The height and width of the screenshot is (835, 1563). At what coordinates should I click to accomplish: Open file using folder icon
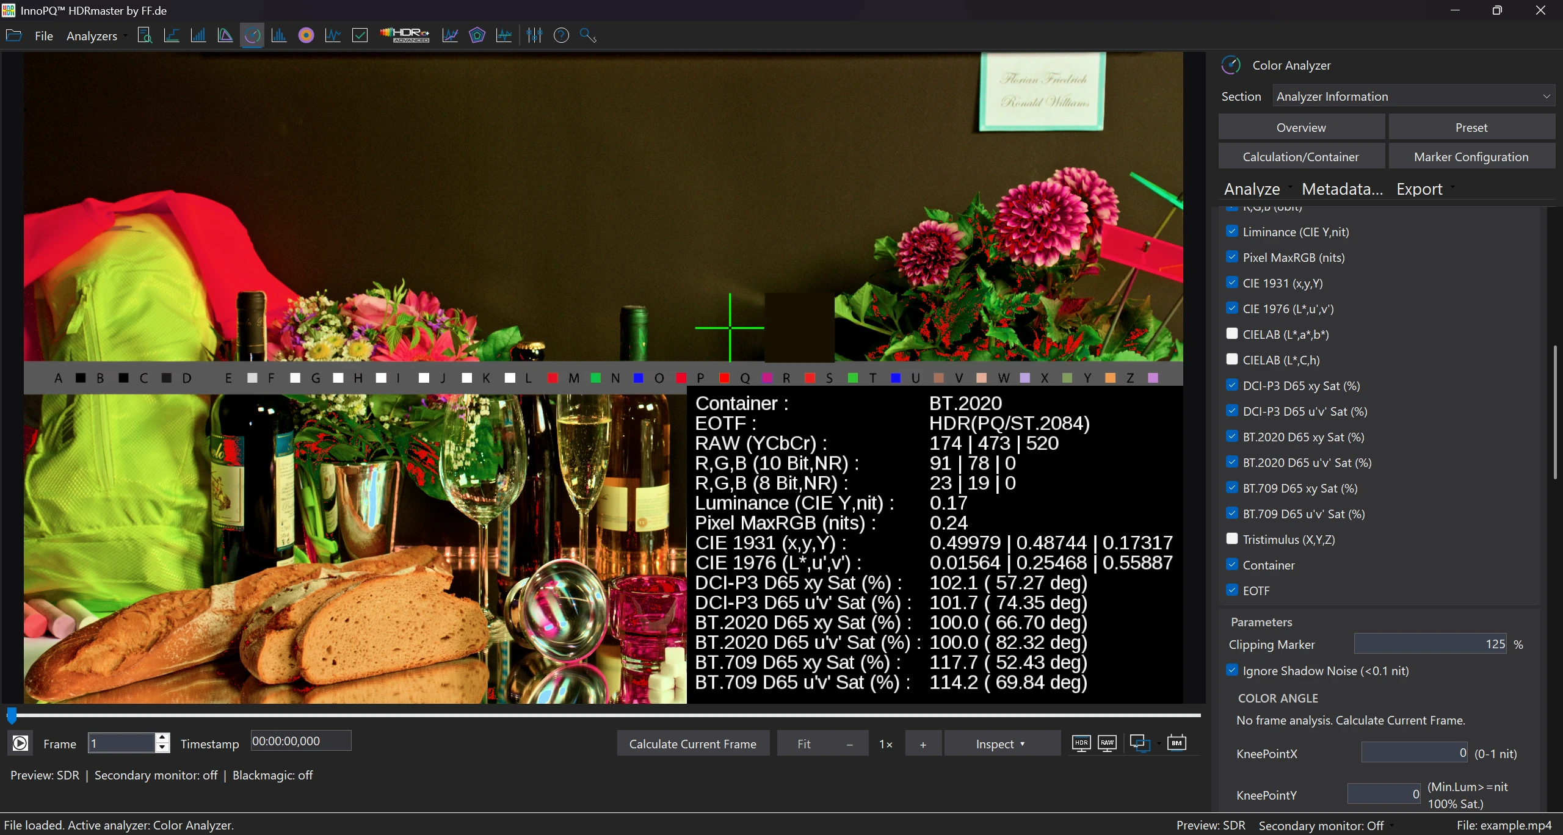[x=13, y=35]
